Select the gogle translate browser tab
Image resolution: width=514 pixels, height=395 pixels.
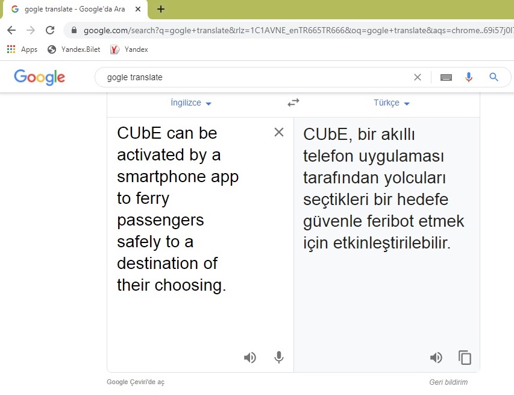pos(75,9)
